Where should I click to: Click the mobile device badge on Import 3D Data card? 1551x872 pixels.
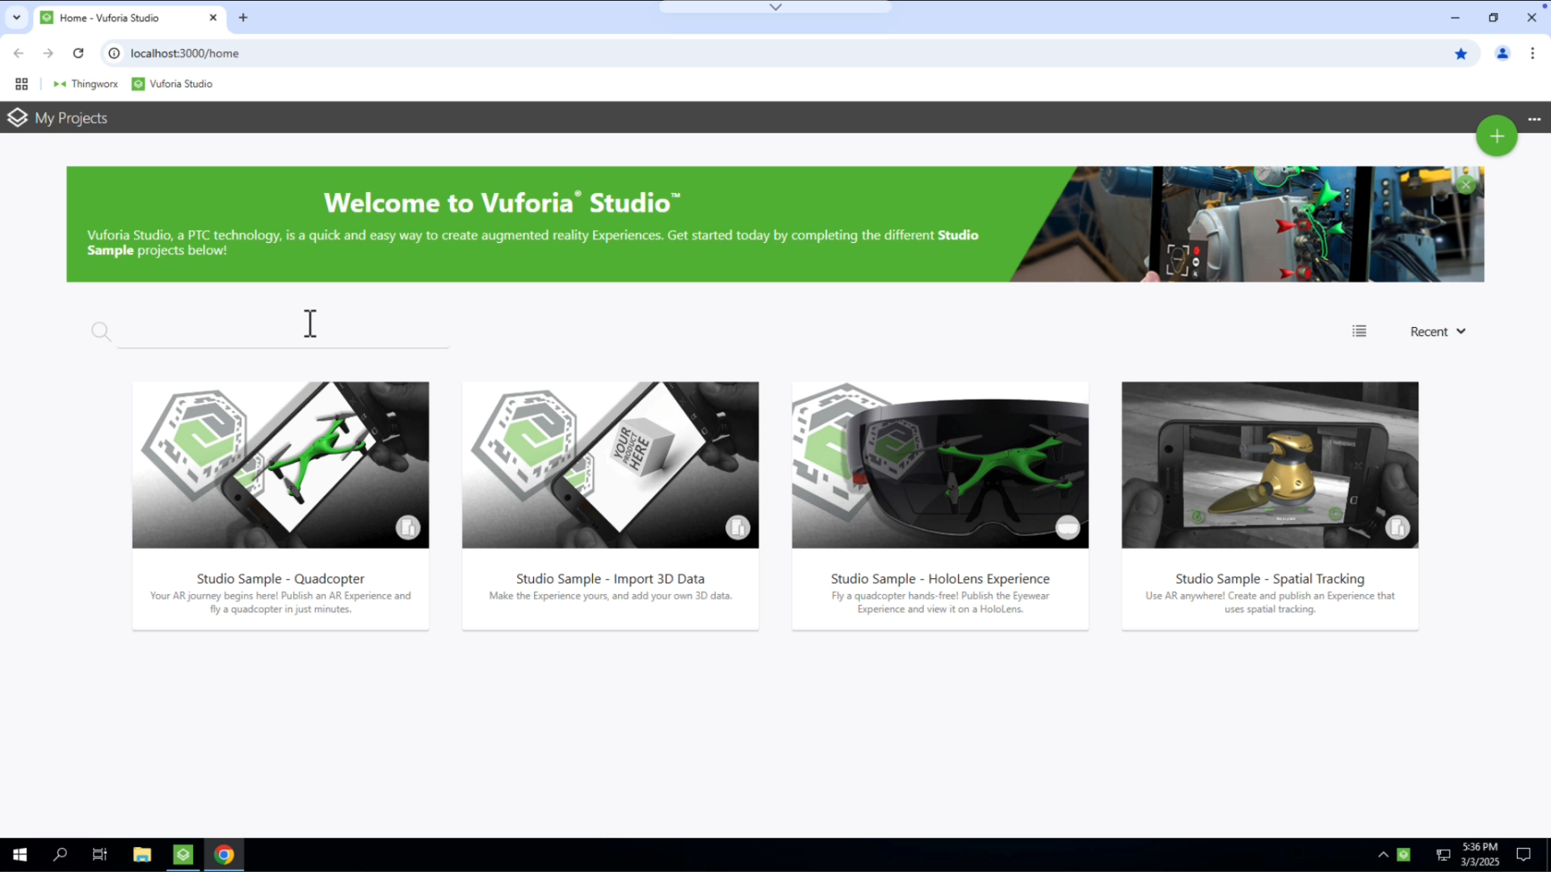tap(738, 528)
